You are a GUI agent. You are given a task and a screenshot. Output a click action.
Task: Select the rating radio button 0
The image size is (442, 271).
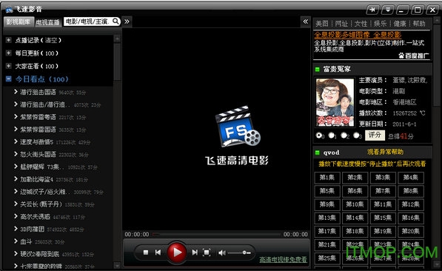point(319,135)
